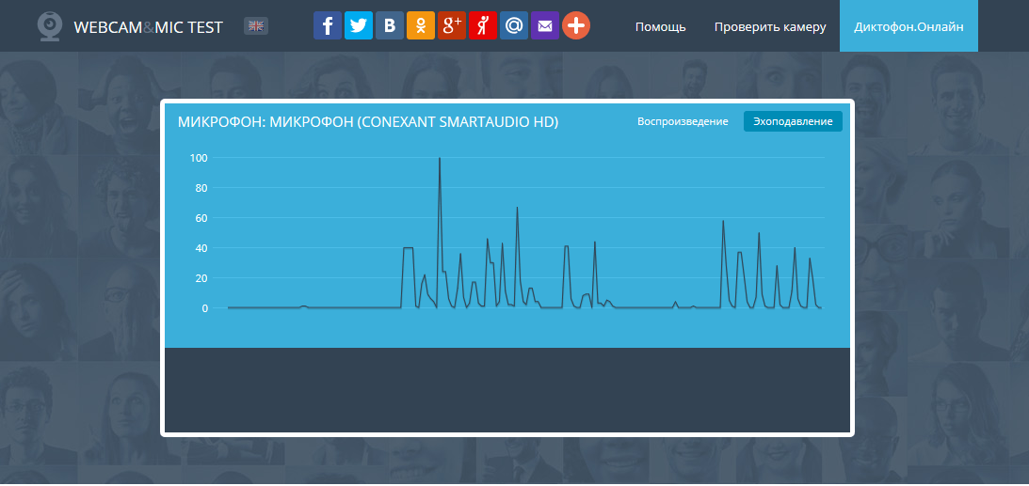Share via the blue @ Mail.ru icon
The width and height of the screenshot is (1029, 486).
(513, 26)
